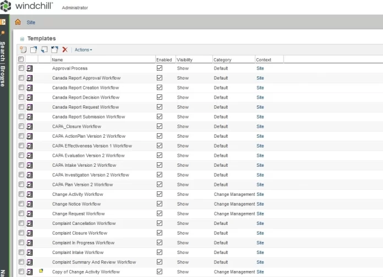Viewport: 383px width, 277px height.
Task: Click workflow icon beside CAPA_Closure Workflow
Action: (x=30, y=127)
